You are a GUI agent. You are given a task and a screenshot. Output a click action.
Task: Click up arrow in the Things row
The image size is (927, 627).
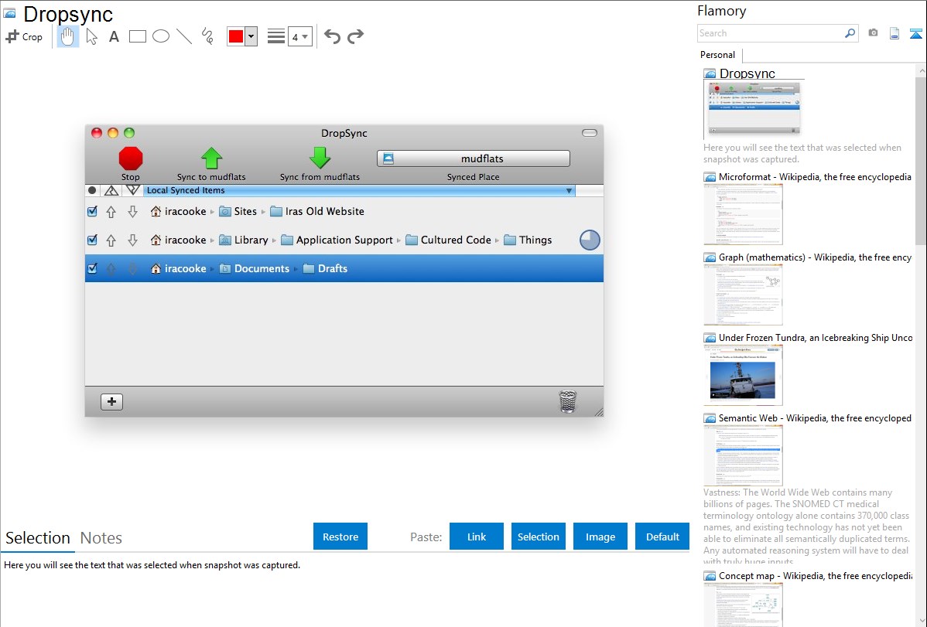(111, 240)
